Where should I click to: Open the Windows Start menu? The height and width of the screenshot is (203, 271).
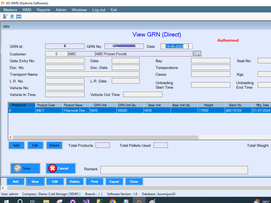coord(7,201)
